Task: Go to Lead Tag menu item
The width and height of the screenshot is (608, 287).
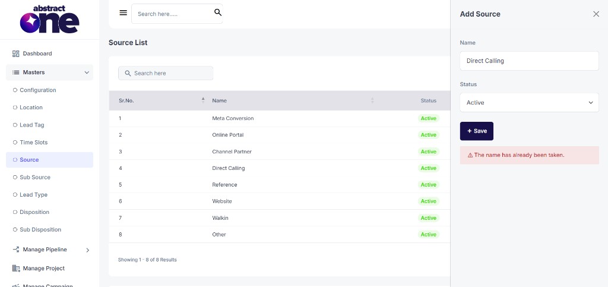Action: click(x=32, y=125)
